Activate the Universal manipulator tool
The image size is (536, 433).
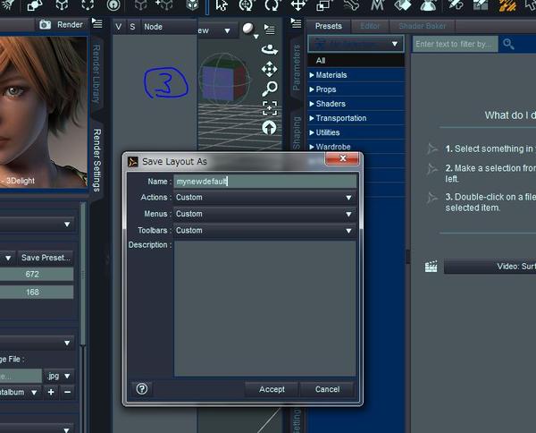[247, 5]
